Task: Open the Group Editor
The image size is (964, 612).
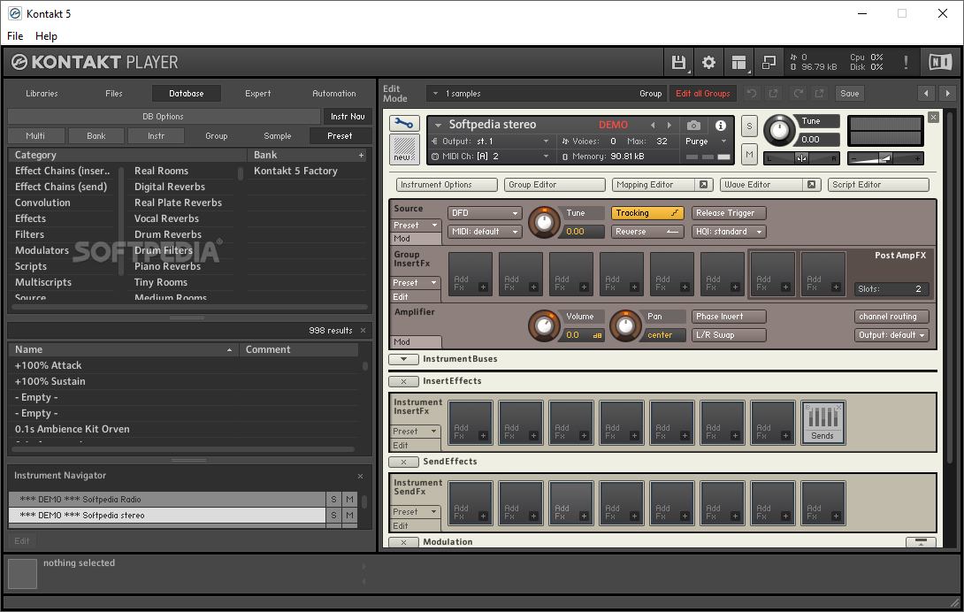Action: 555,185
